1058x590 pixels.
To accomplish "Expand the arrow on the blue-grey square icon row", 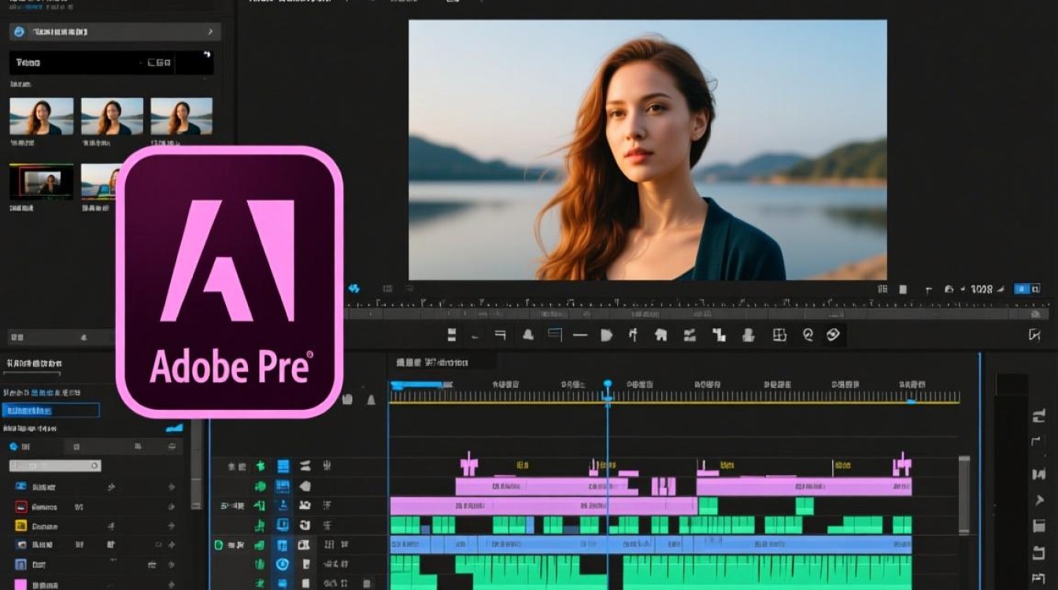I will 171,565.
